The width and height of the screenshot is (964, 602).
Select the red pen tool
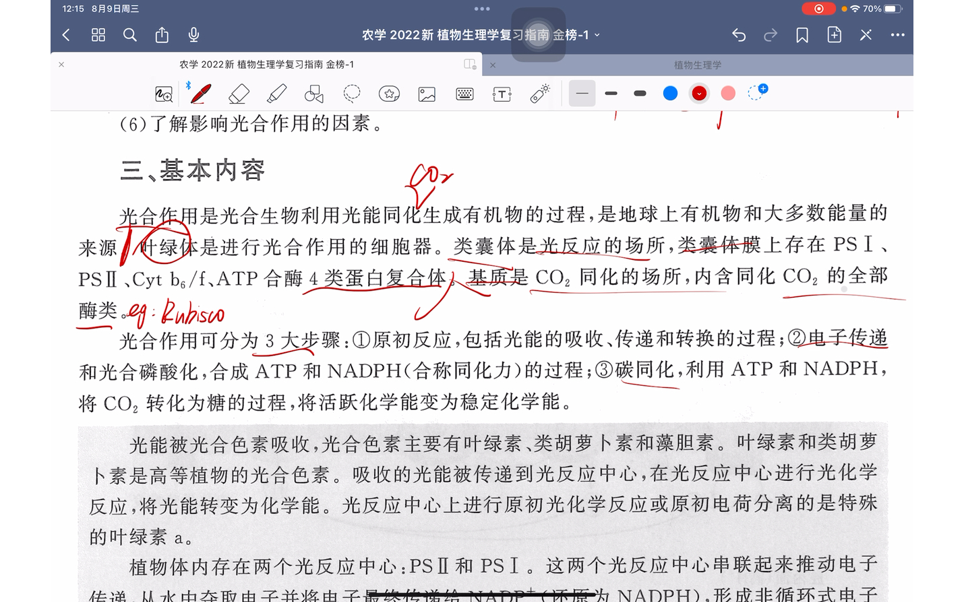pyautogui.click(x=200, y=94)
